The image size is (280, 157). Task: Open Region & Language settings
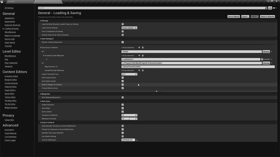click(x=12, y=36)
